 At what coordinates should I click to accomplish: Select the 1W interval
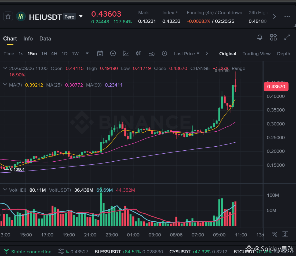click(x=75, y=54)
